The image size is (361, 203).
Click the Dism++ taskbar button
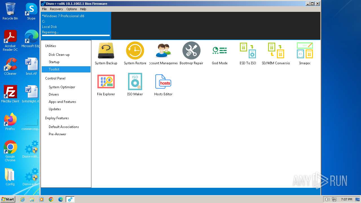pyautogui.click(x=70, y=199)
